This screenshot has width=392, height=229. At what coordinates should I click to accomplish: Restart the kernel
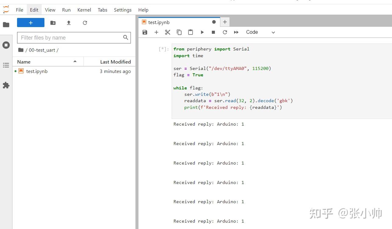click(225, 32)
